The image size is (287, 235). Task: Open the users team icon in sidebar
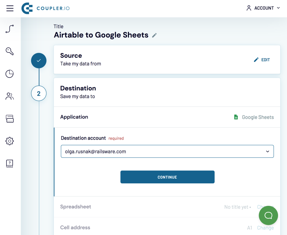coord(10,96)
